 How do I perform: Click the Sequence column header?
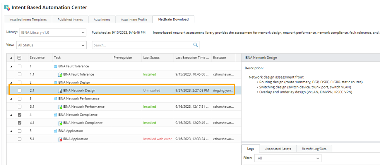pyautogui.click(x=40, y=58)
